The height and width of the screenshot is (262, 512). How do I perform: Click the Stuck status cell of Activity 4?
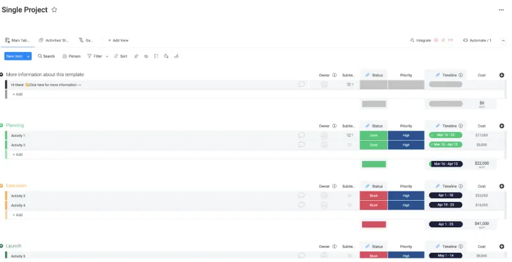[374, 205]
